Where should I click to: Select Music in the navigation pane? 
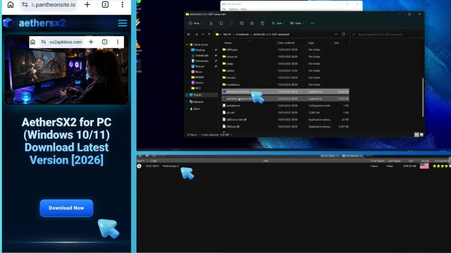199,72
